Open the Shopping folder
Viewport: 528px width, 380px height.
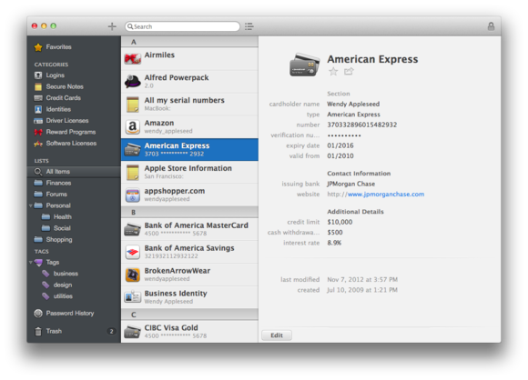point(74,239)
